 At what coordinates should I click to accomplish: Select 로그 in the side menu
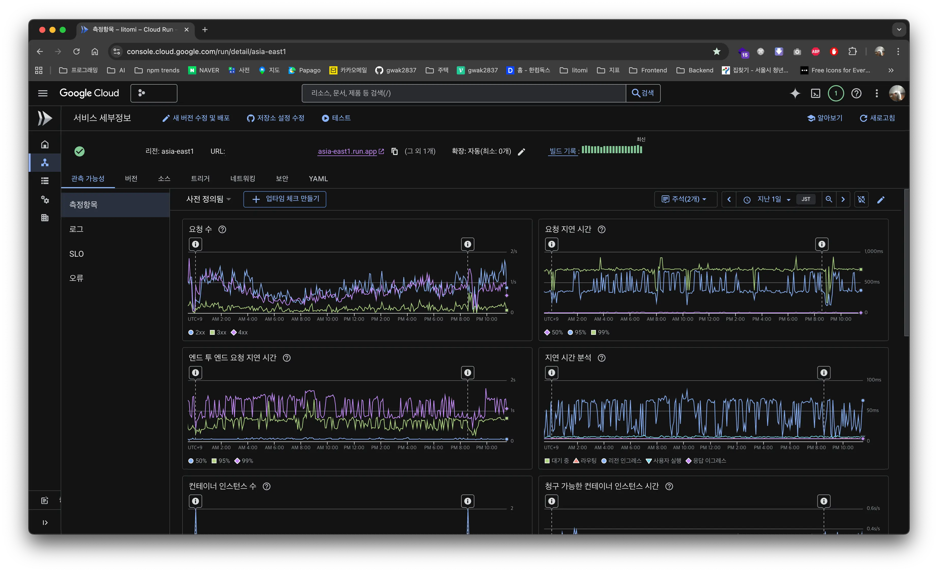(76, 229)
